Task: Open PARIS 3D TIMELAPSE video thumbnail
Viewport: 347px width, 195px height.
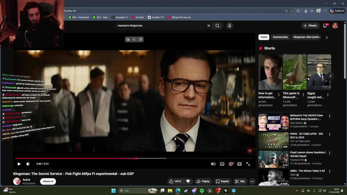Action: point(273,141)
